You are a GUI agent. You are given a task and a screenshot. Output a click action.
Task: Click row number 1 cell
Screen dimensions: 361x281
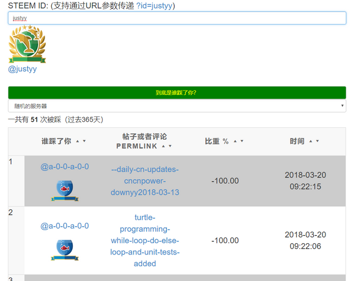pyautogui.click(x=16, y=181)
